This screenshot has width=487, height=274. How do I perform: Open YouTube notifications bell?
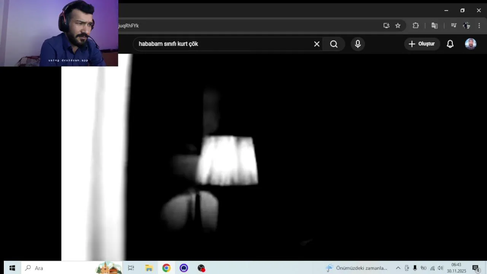coord(450,44)
